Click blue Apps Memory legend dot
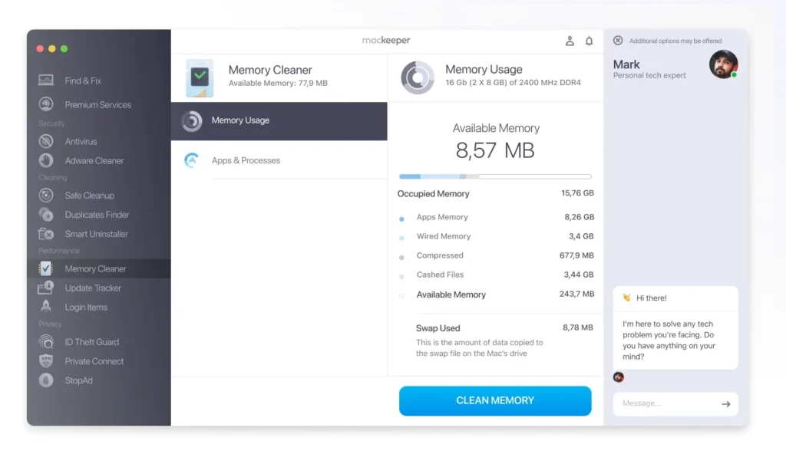 401,219
